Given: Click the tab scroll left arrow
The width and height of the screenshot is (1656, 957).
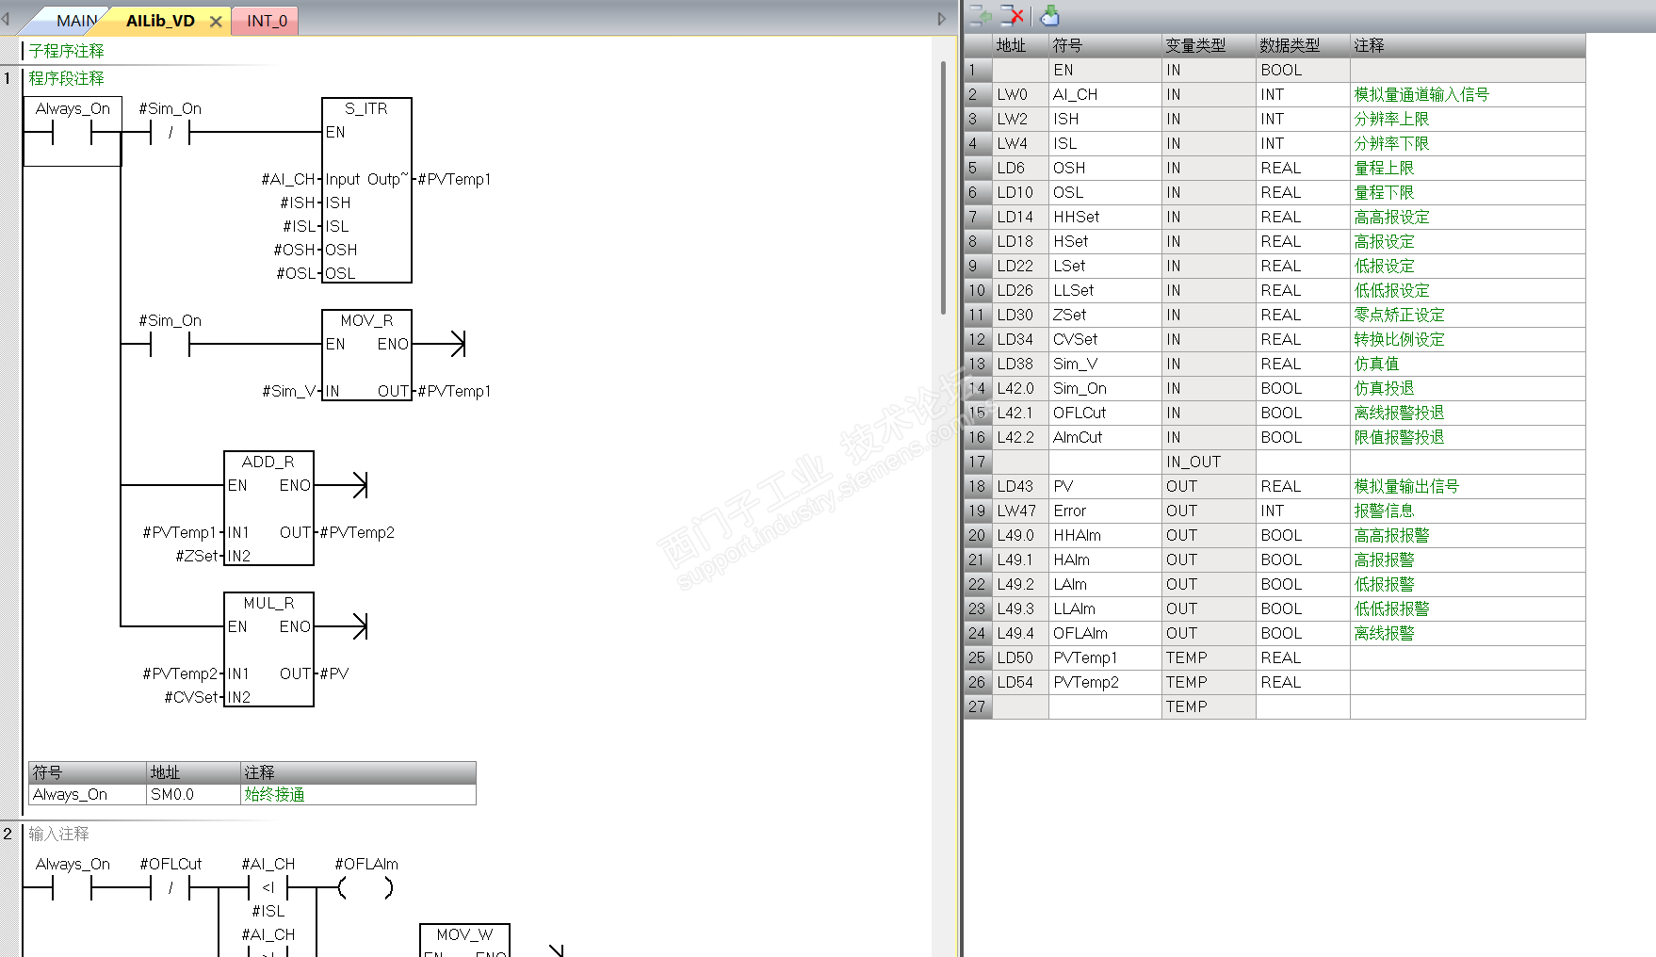Looking at the screenshot, I should click(6, 19).
